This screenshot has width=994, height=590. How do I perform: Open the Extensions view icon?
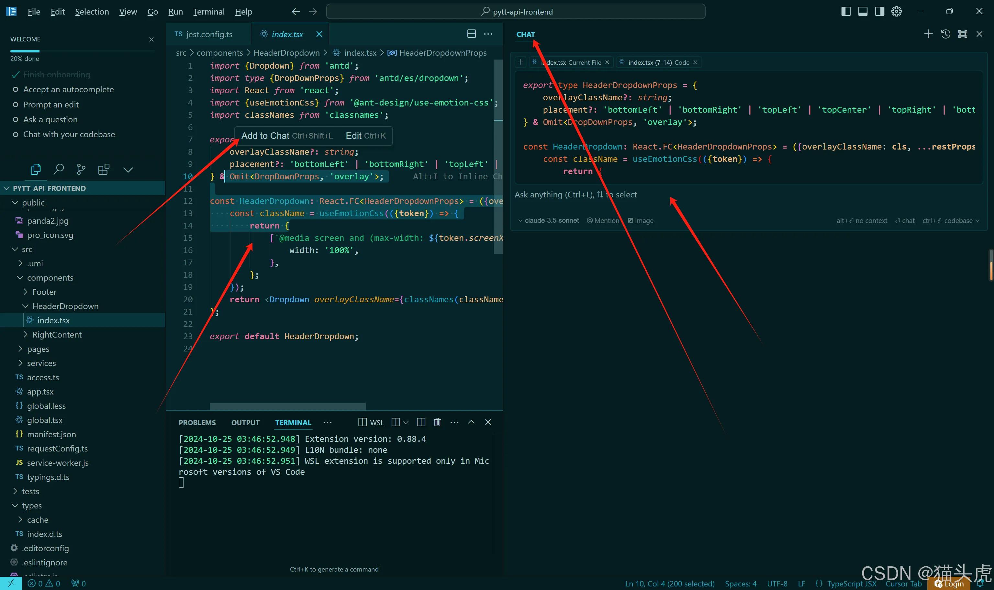(x=103, y=169)
